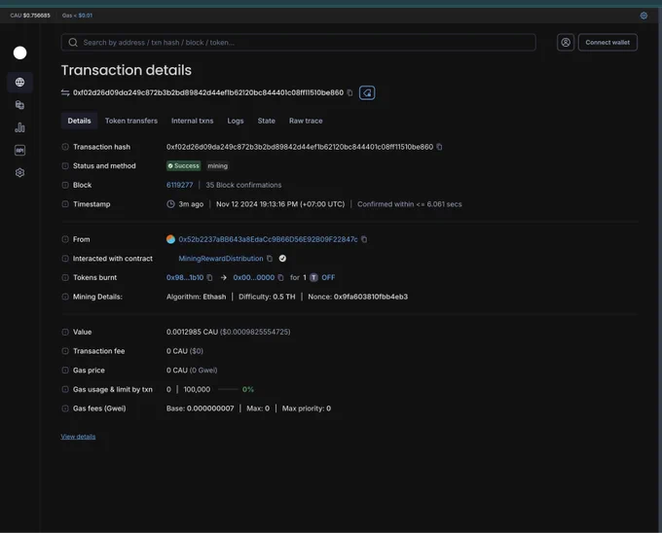This screenshot has width=662, height=533.
Task: Open the Blockchain globe sidebar icon
Action: tap(19, 82)
